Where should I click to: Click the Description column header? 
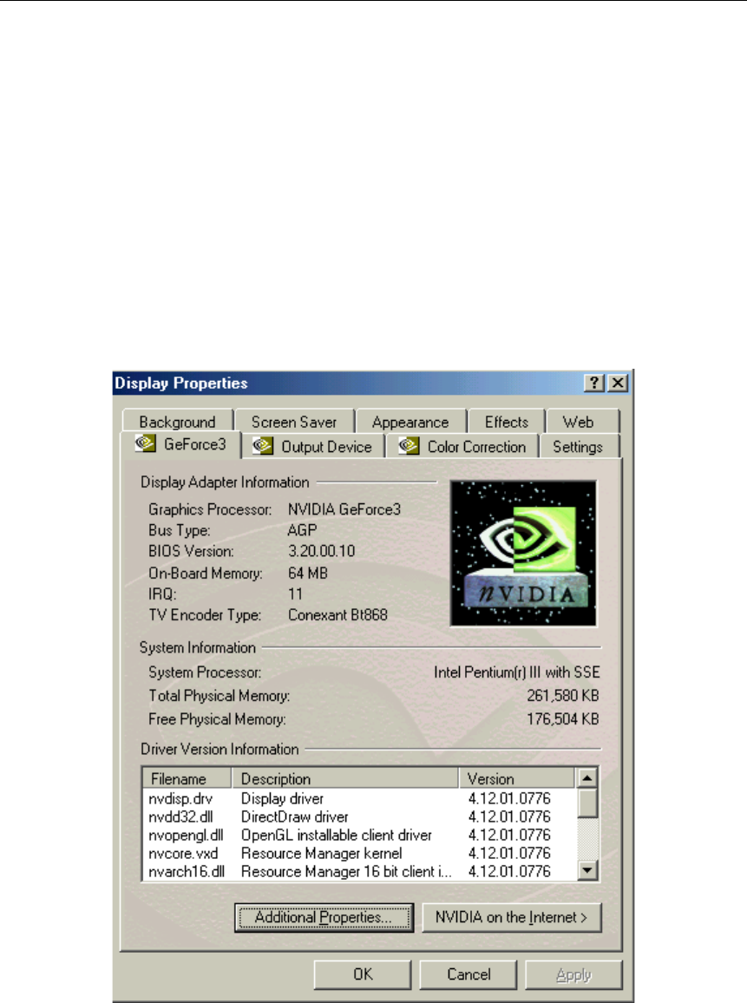tap(344, 778)
